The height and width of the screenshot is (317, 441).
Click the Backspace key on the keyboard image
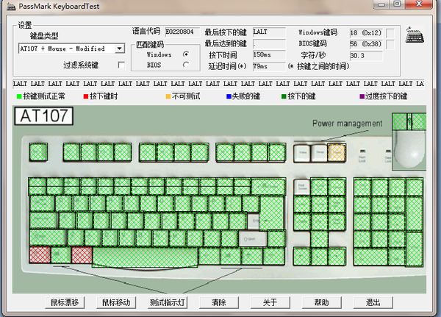tap(268, 186)
